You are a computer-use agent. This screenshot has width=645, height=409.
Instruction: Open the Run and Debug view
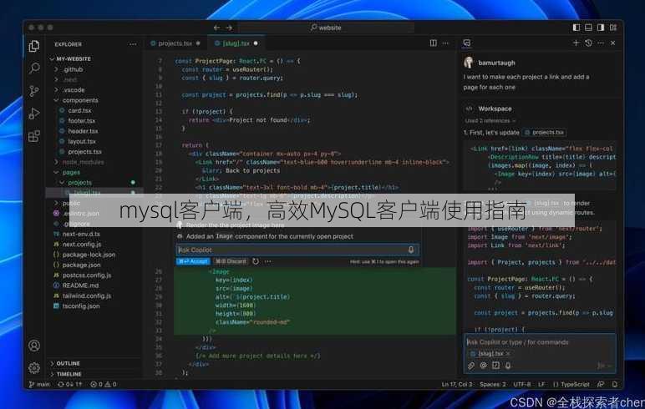click(34, 114)
